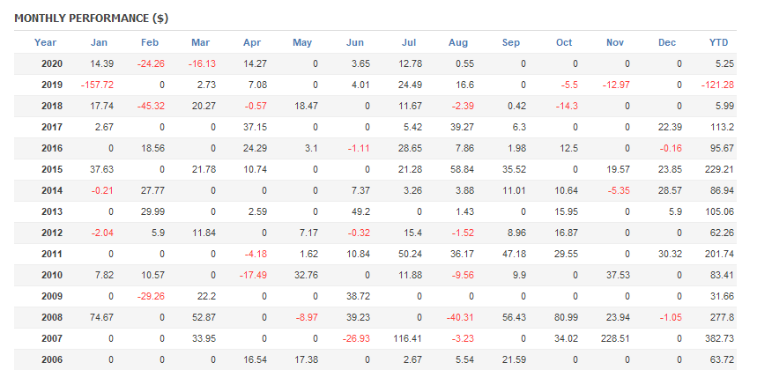
Task: Click the Apr column header
Action: (252, 42)
